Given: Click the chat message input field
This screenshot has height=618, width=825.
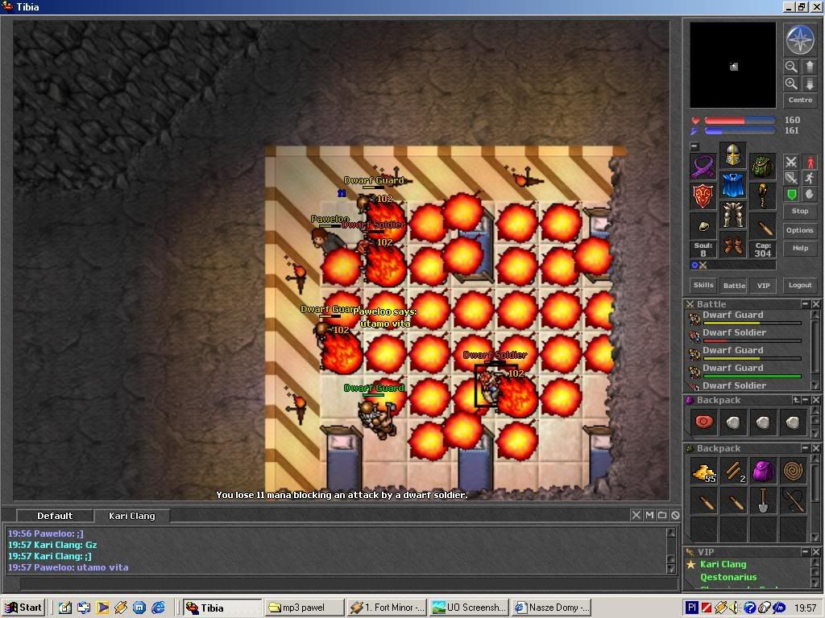Looking at the screenshot, I should click(348, 583).
